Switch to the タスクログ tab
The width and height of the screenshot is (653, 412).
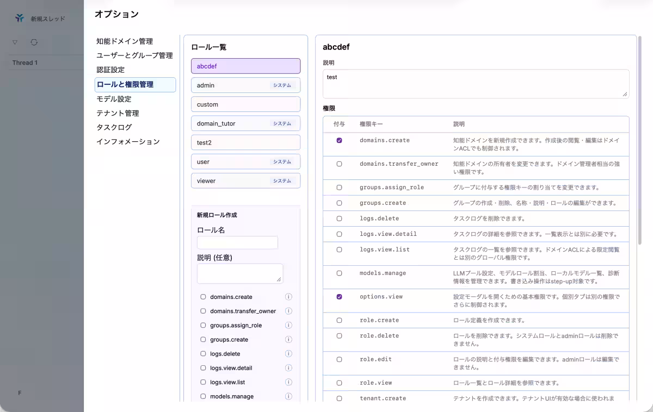pyautogui.click(x=114, y=127)
